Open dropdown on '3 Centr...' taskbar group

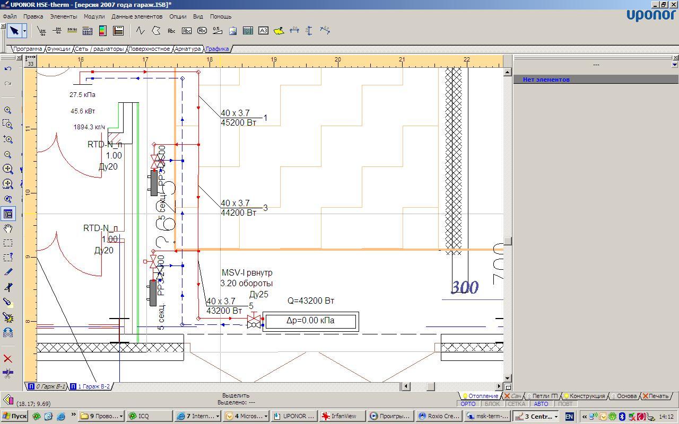click(x=556, y=417)
